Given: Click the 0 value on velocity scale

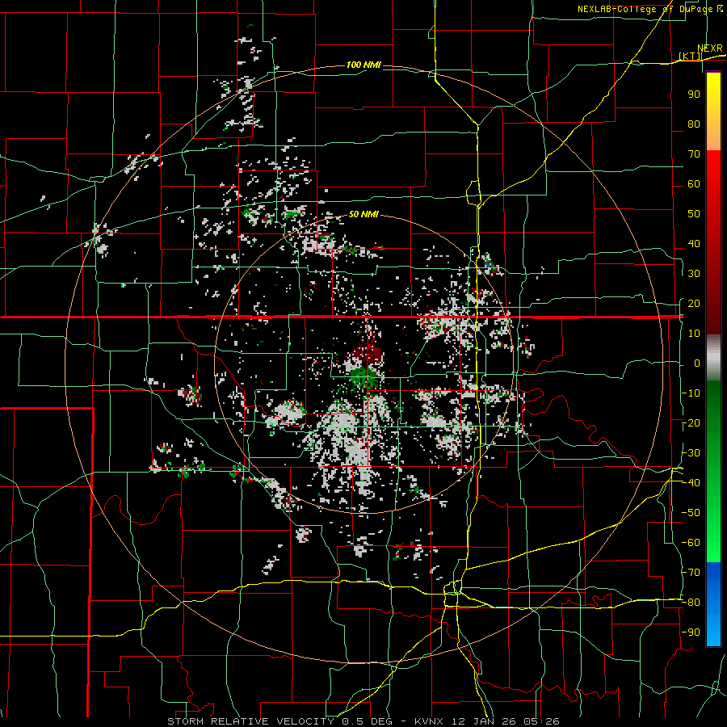Looking at the screenshot, I should coord(697,363).
